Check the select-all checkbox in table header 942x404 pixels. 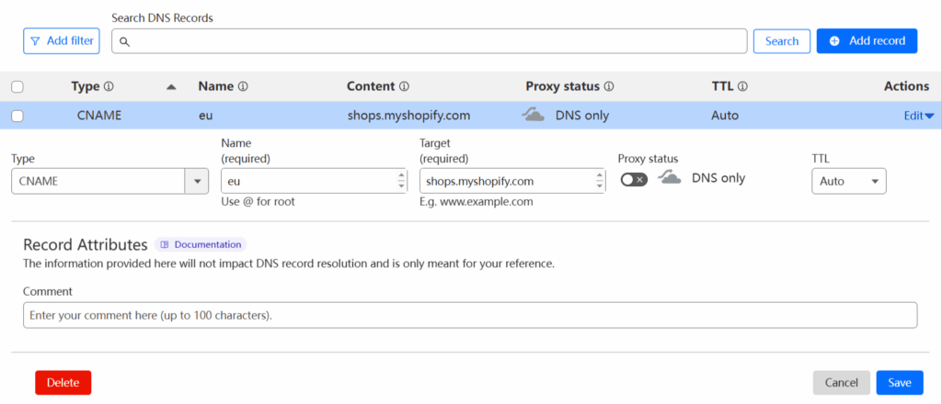click(x=17, y=87)
